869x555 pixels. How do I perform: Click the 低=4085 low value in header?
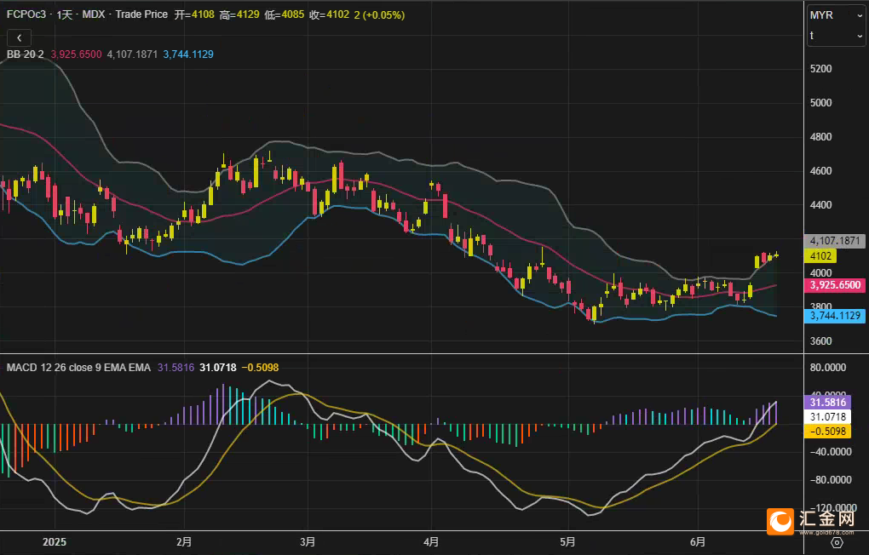tap(285, 14)
